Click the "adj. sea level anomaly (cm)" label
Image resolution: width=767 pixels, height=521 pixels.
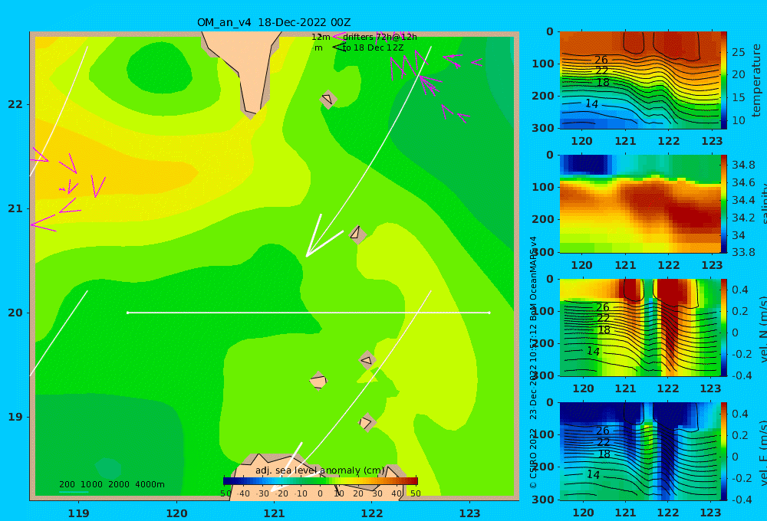pos(320,470)
